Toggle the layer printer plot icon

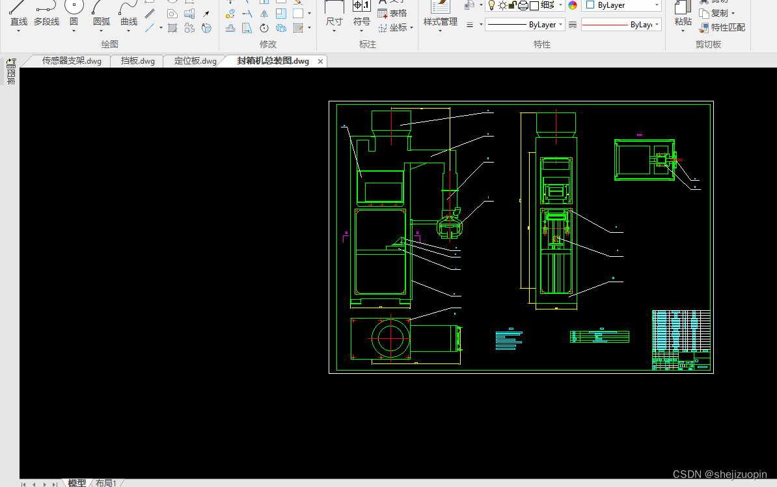pyautogui.click(x=523, y=5)
